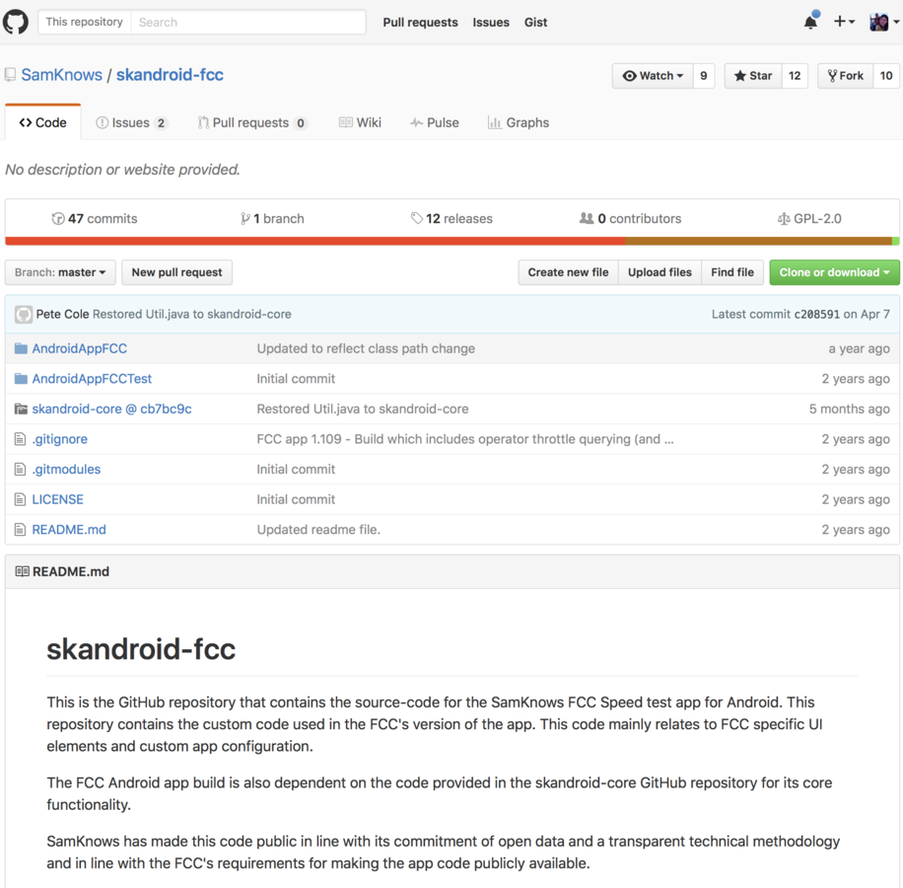Click the license scale icon near GPL-2.0
Screen dimensions: 903x888
click(784, 219)
